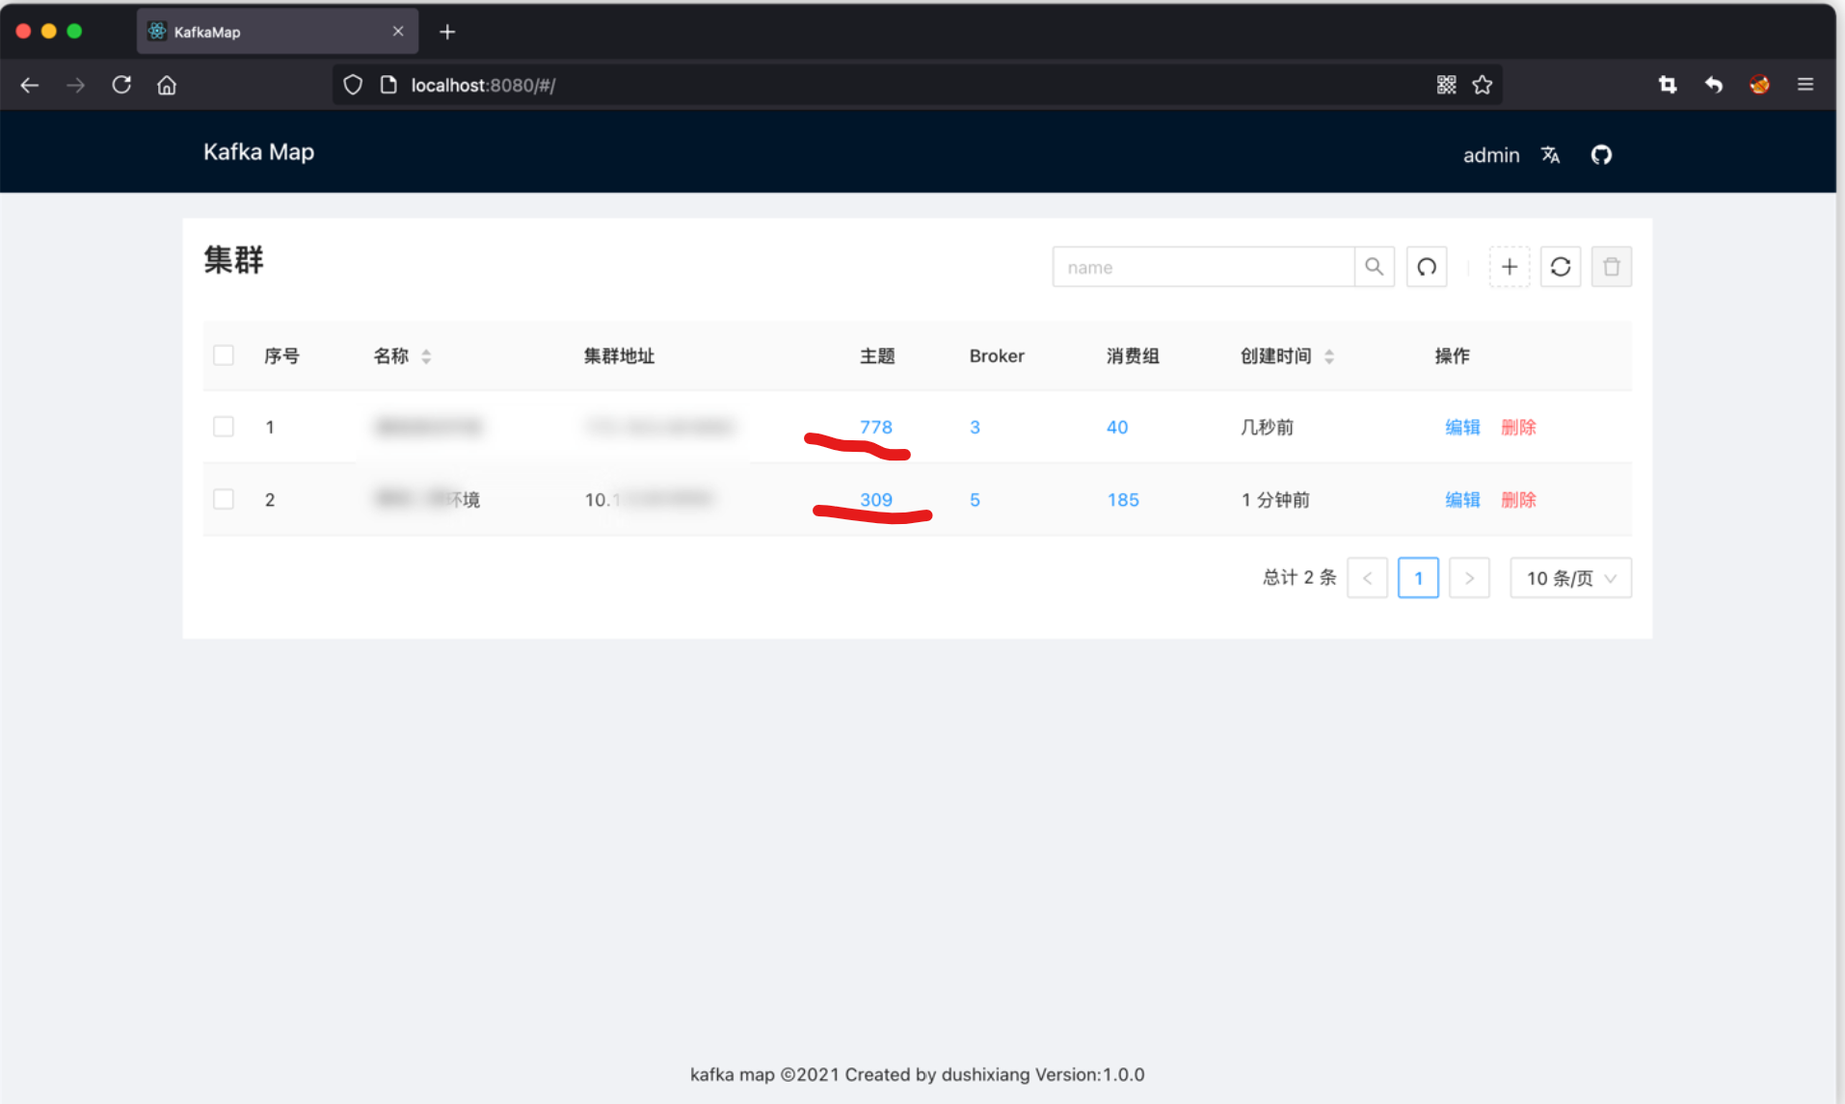The height and width of the screenshot is (1104, 1845).
Task: Open the admin user menu
Action: coord(1491,155)
